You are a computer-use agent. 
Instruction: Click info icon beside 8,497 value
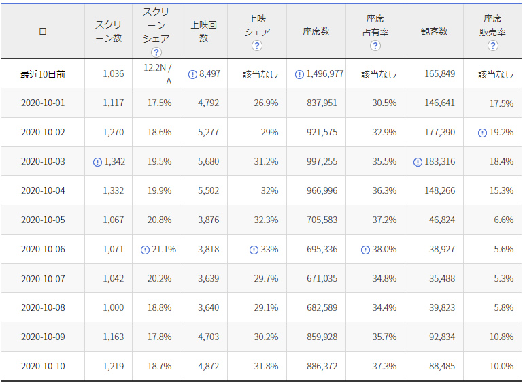[192, 74]
